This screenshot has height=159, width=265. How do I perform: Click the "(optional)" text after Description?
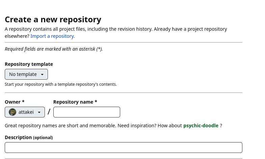(43, 138)
